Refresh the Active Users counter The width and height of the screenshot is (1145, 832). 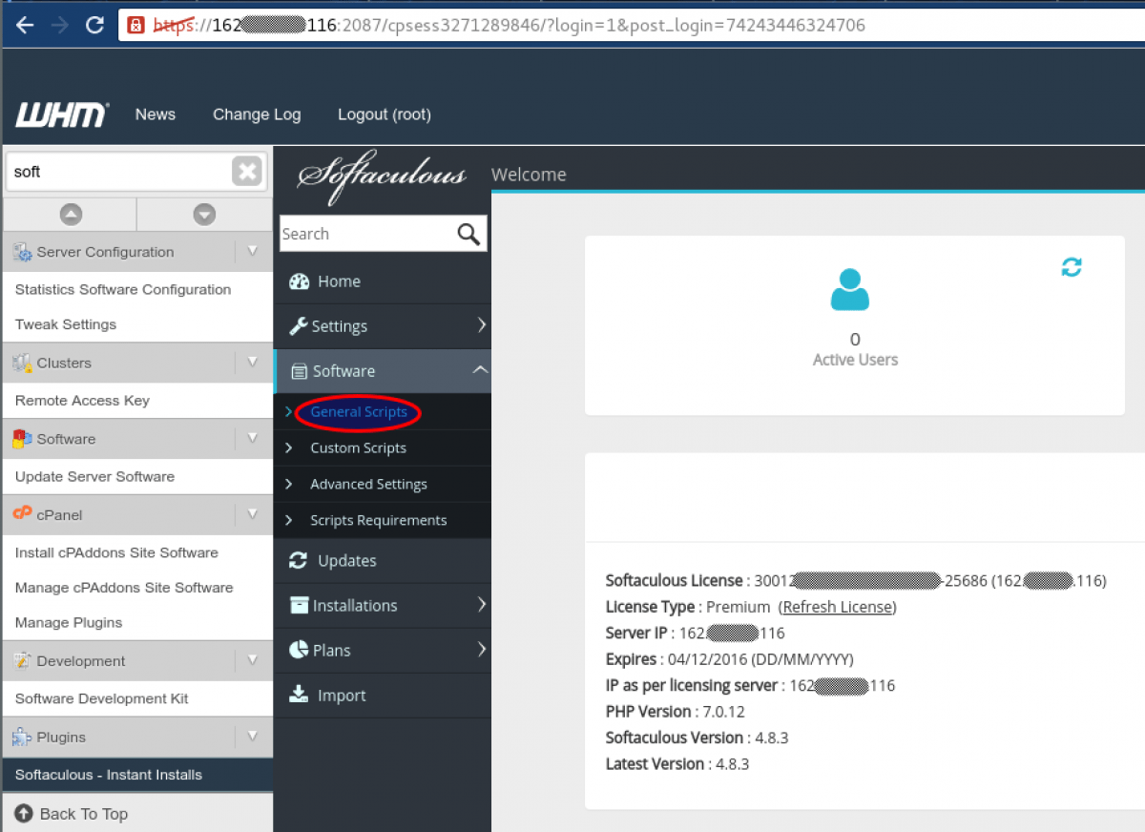click(1071, 268)
